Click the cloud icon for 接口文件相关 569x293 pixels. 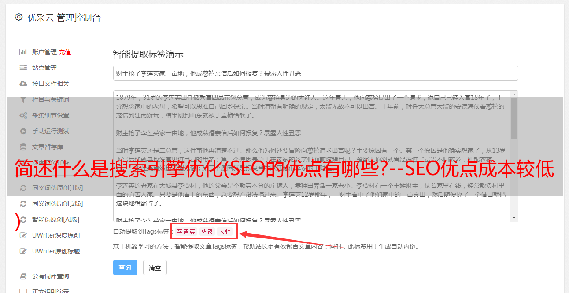click(x=23, y=84)
